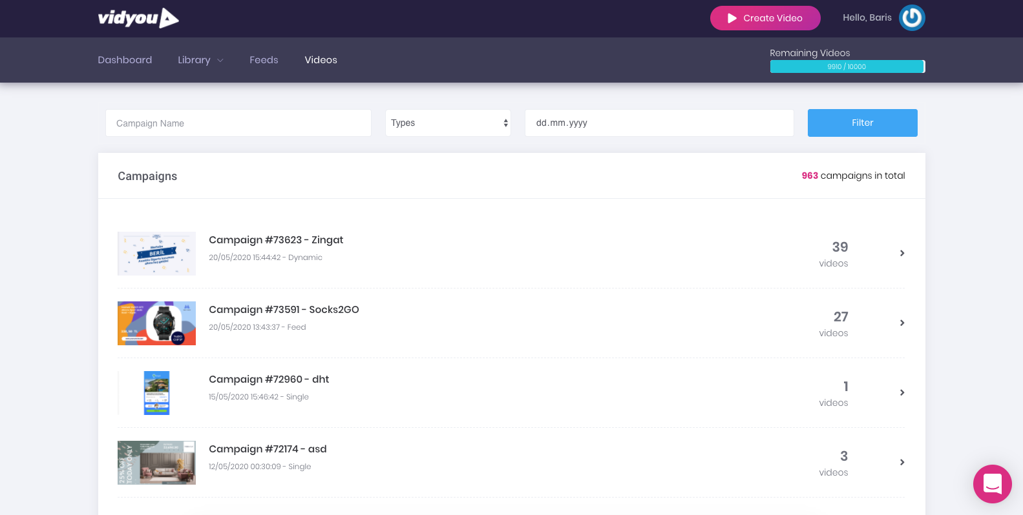Open the chat support bubble
Image resolution: width=1023 pixels, height=515 pixels.
[992, 483]
